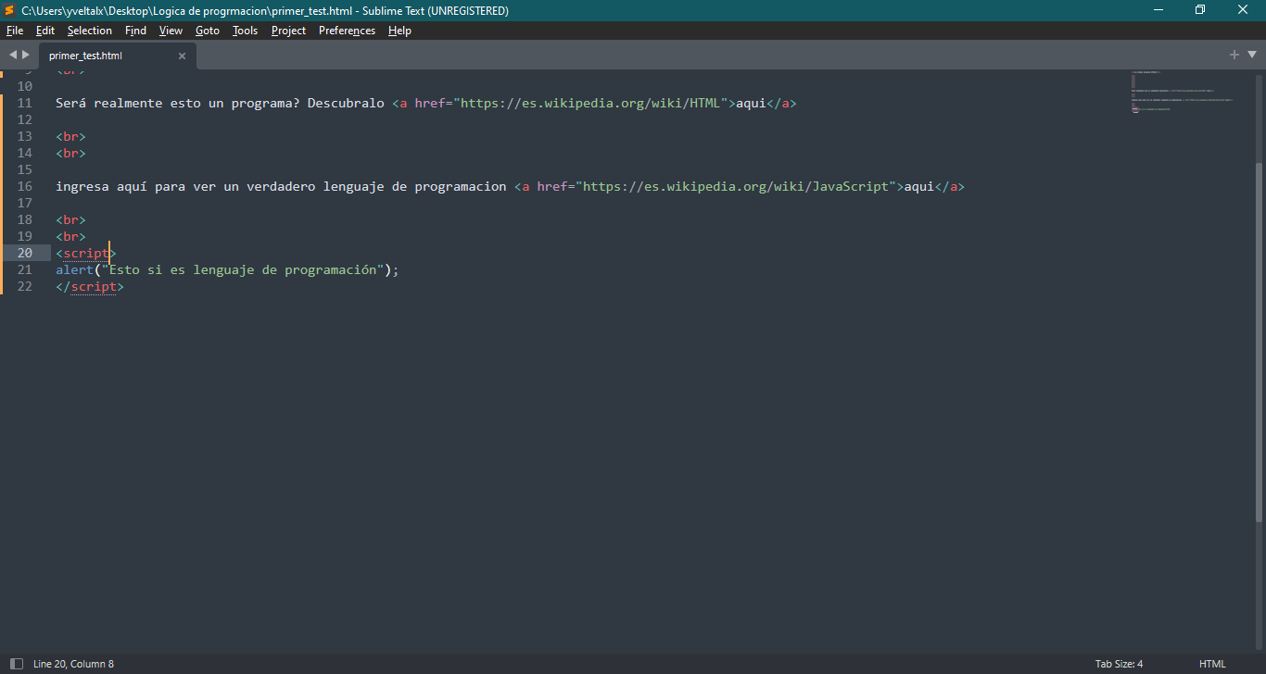Viewport: 1266px width, 674px height.
Task: Open the Find menu
Action: (x=135, y=31)
